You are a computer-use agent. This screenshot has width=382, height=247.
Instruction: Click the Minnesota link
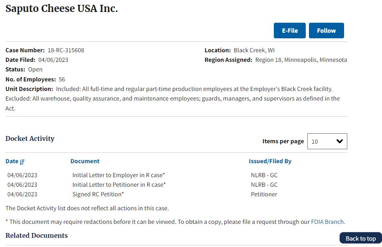[x=333, y=59]
